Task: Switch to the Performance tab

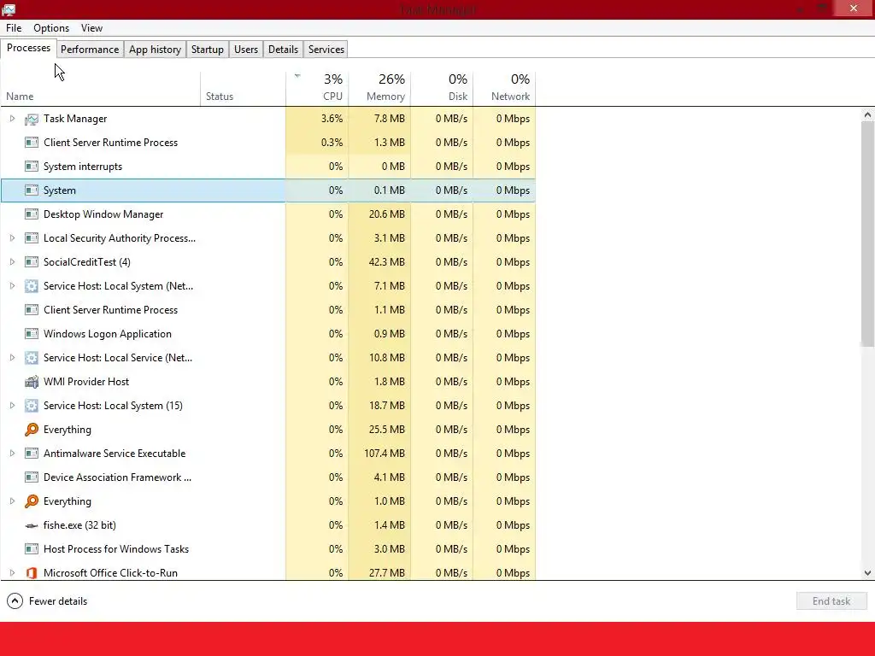Action: [90, 49]
